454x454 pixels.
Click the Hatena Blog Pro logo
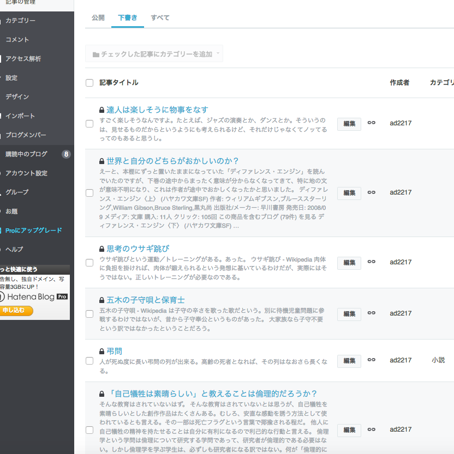point(34,297)
